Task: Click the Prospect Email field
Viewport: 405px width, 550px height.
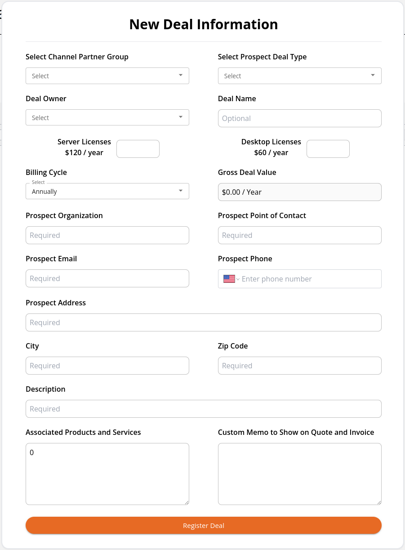Action: pyautogui.click(x=107, y=278)
